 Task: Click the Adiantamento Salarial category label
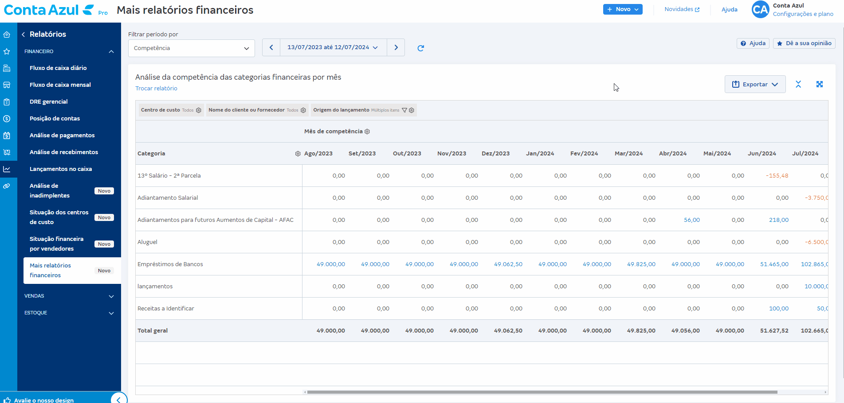click(168, 198)
